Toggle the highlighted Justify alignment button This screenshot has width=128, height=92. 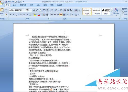point(61,15)
